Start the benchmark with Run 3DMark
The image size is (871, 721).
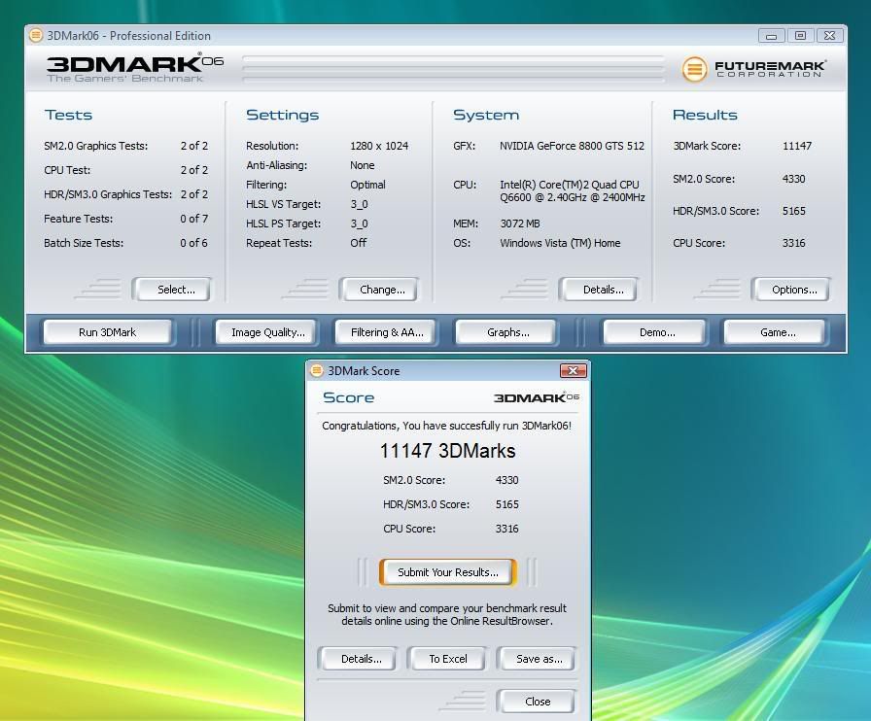pyautogui.click(x=107, y=332)
